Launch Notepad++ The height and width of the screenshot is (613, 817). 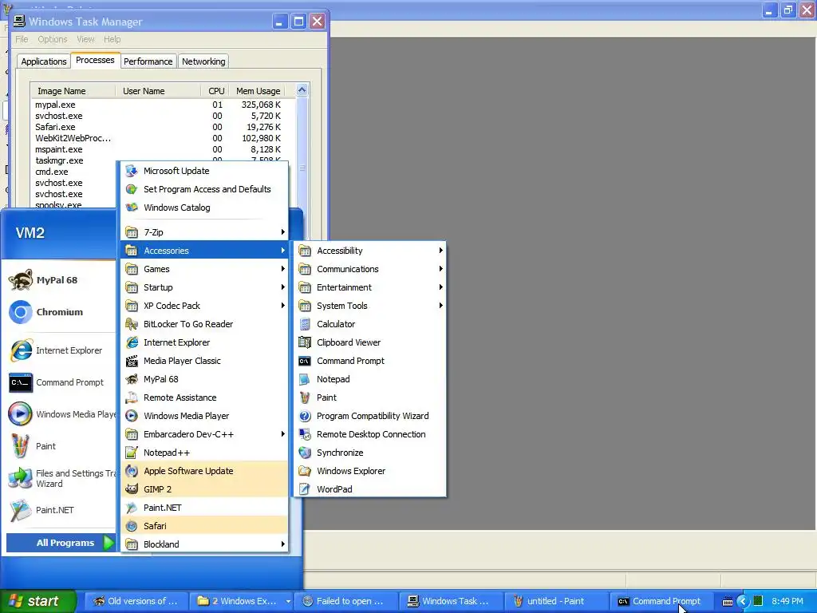204,453
